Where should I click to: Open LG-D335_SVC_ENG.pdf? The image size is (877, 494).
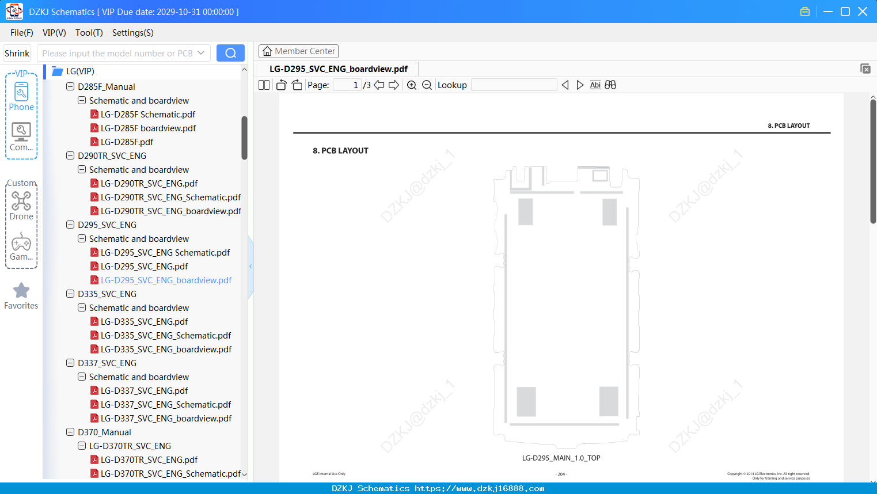point(144,321)
